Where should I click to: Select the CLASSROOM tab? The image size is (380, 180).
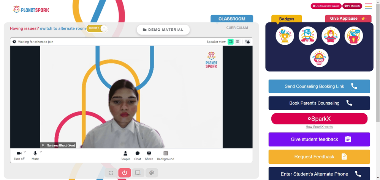click(232, 19)
